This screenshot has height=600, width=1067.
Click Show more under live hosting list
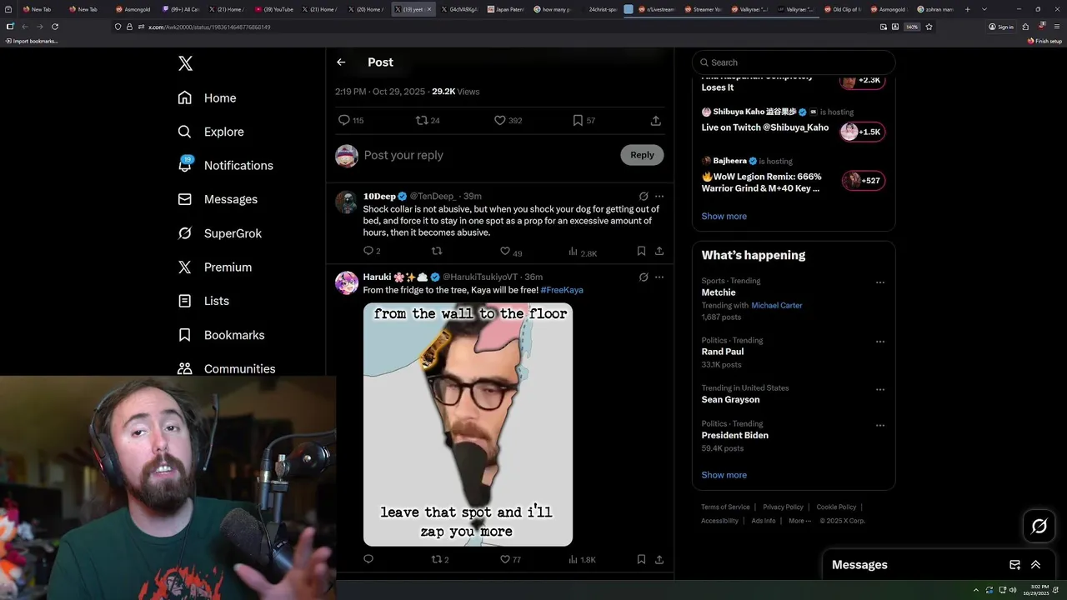(x=724, y=216)
